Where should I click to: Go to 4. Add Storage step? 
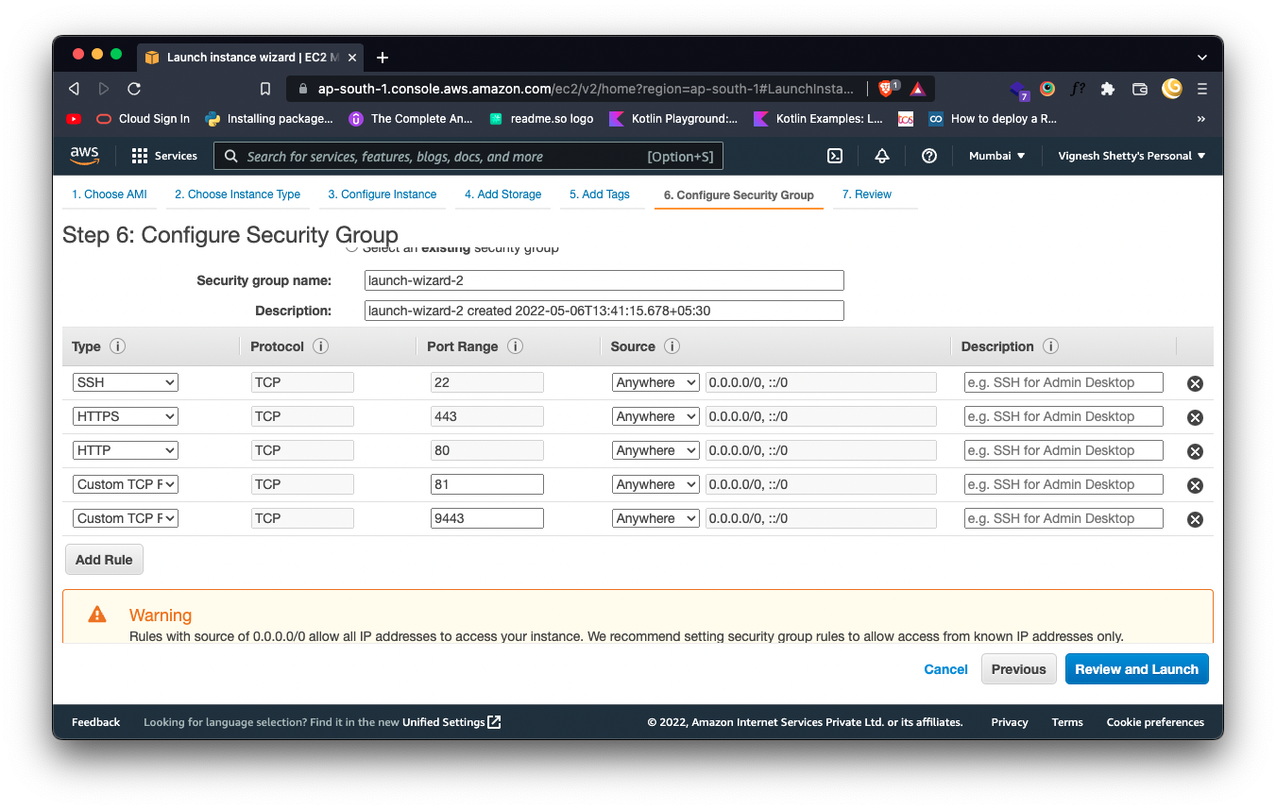pos(502,194)
